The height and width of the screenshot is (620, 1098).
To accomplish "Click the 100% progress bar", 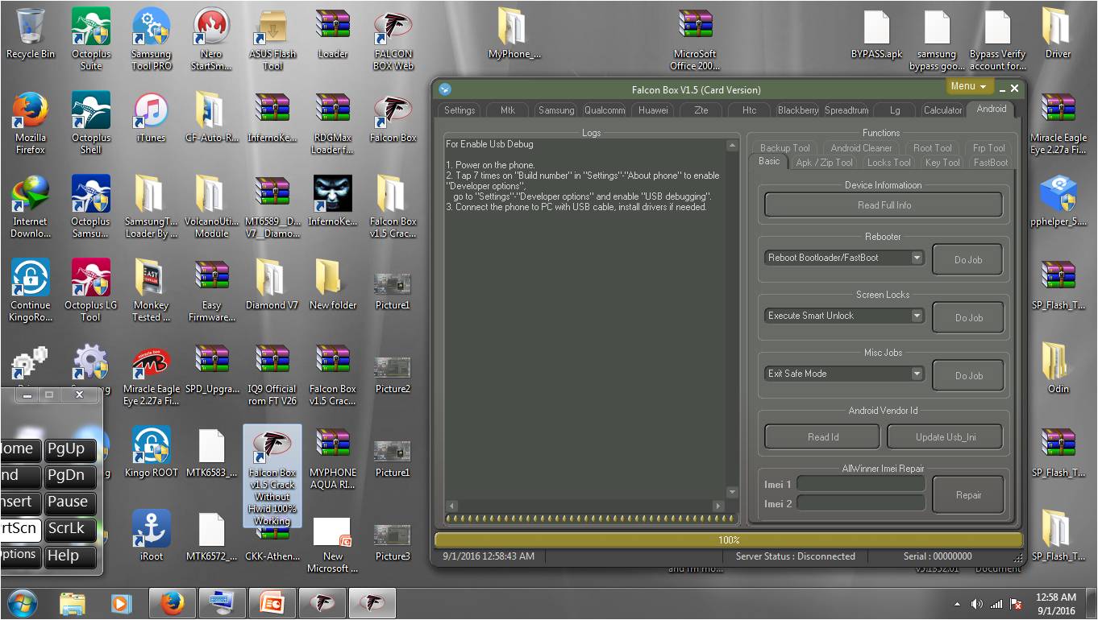I will tap(729, 540).
